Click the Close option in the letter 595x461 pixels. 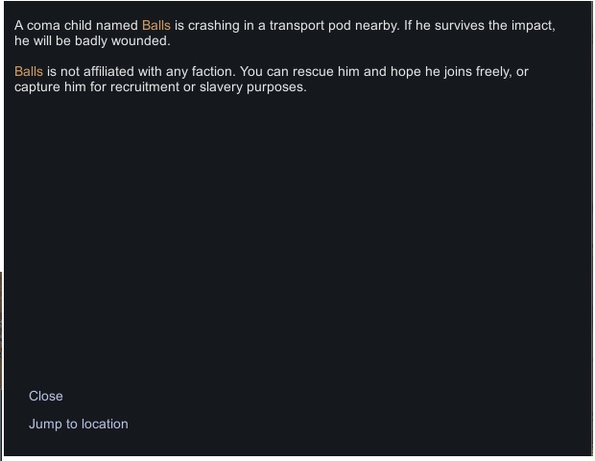[46, 396]
